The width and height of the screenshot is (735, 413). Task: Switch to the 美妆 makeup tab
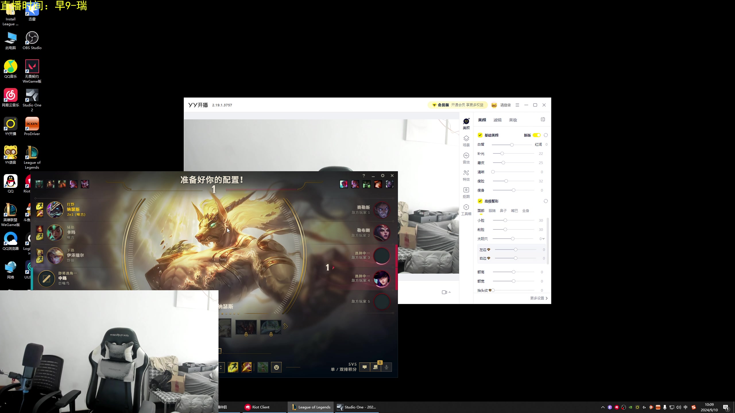tap(513, 120)
